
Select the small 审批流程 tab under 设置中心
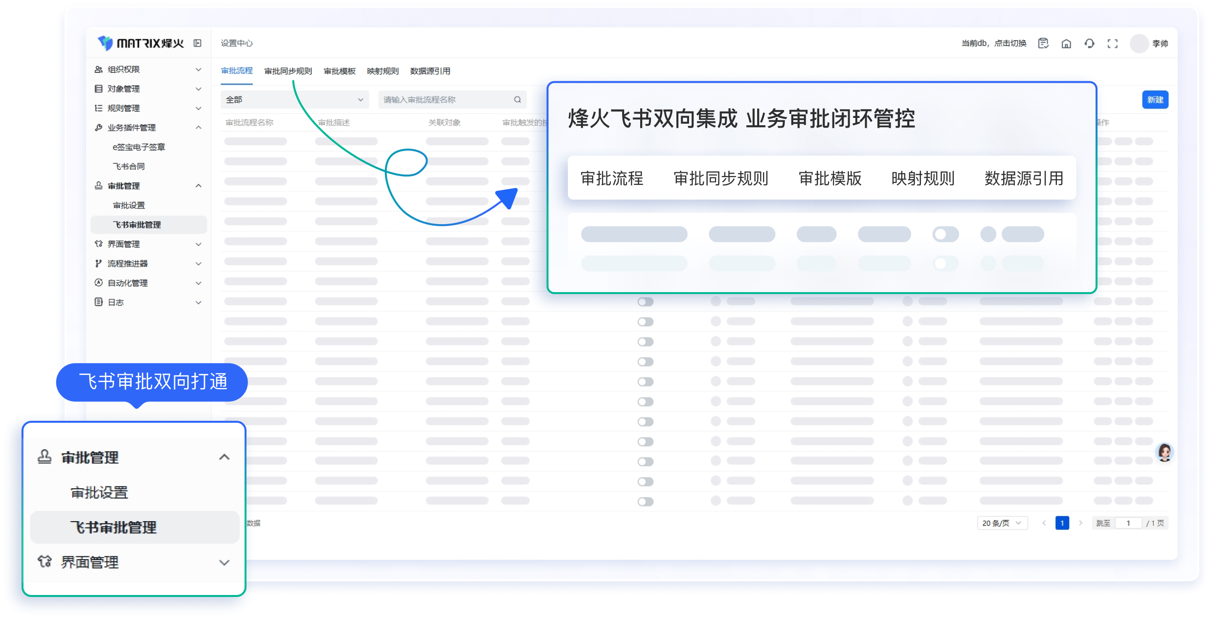coord(237,71)
